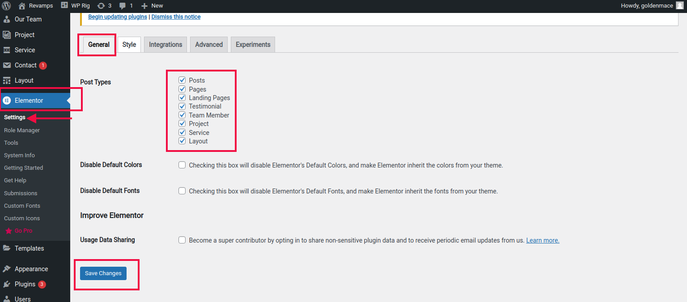
Task: Enable Usage Data Sharing checkbox
Action: [x=182, y=240]
